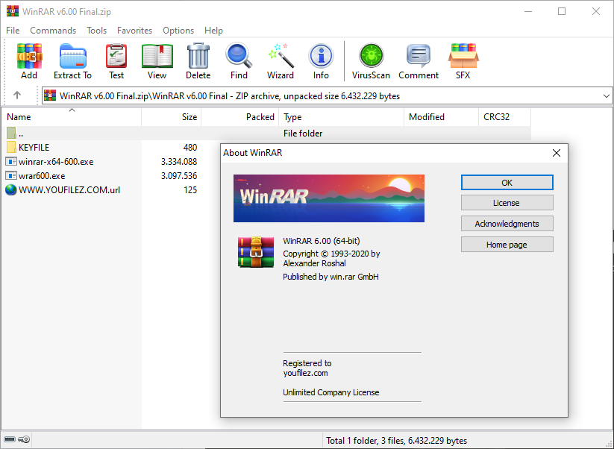Click the size value 3.097.536
The width and height of the screenshot is (614, 449).
tap(179, 175)
